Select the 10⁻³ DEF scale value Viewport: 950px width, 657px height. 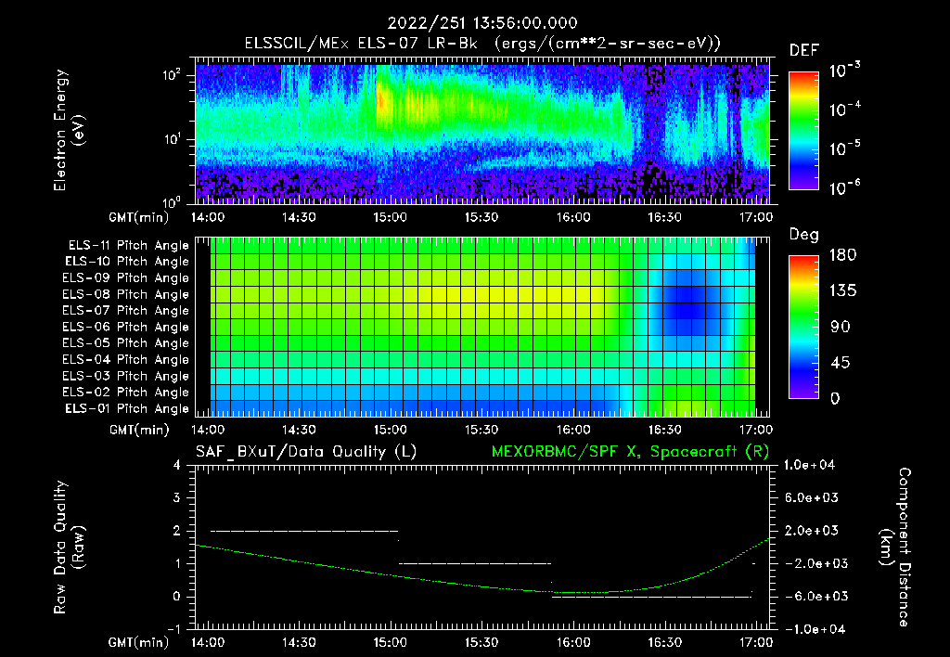pos(844,71)
